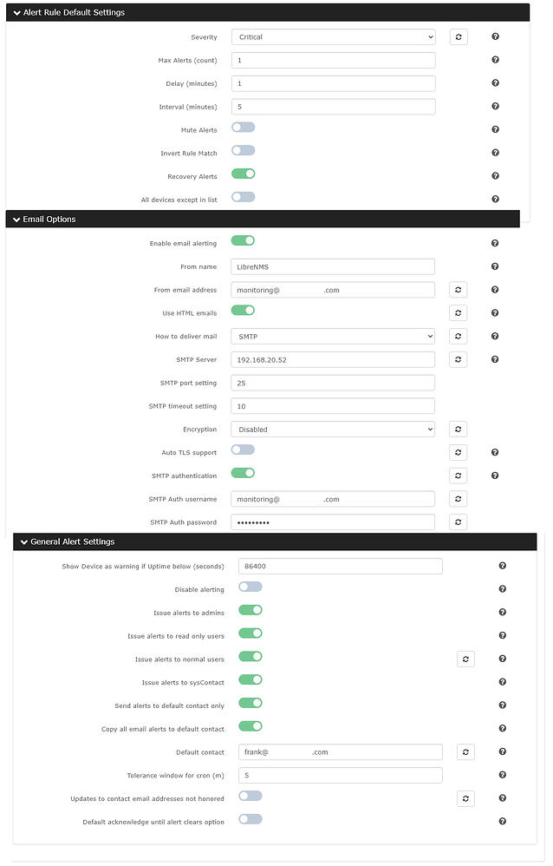Reset Severity to its default value
The height and width of the screenshot is (866, 553).
[459, 36]
